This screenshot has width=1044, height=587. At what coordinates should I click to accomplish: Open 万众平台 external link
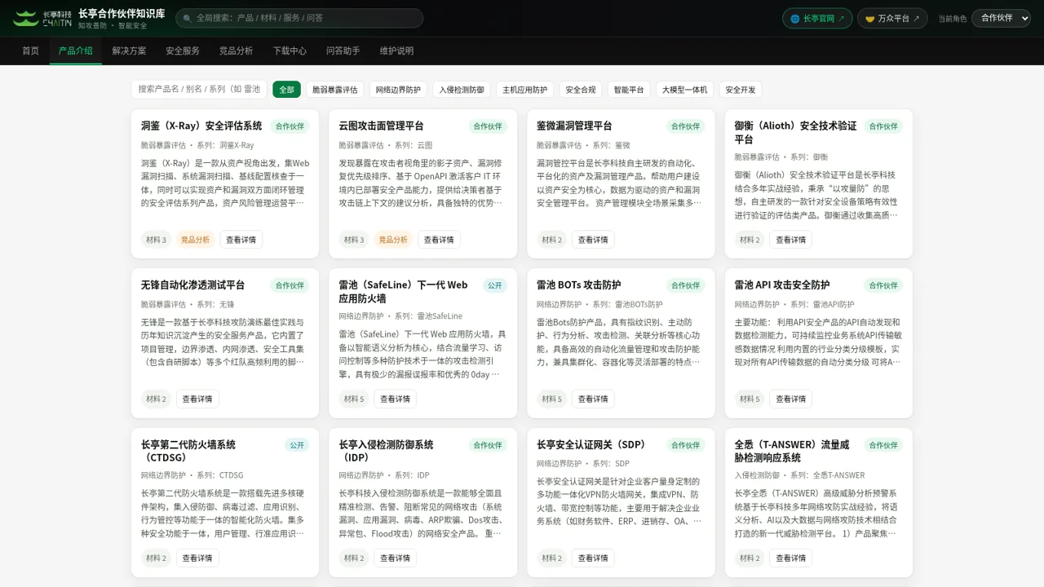[892, 18]
